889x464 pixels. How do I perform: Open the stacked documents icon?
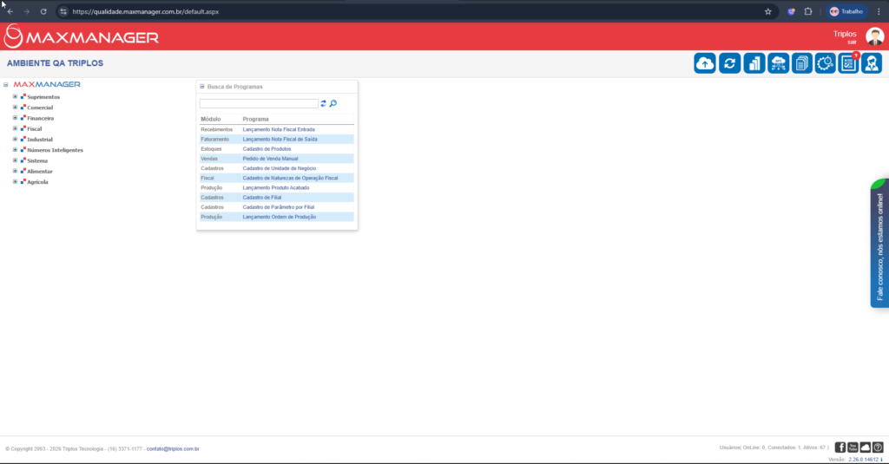click(801, 63)
